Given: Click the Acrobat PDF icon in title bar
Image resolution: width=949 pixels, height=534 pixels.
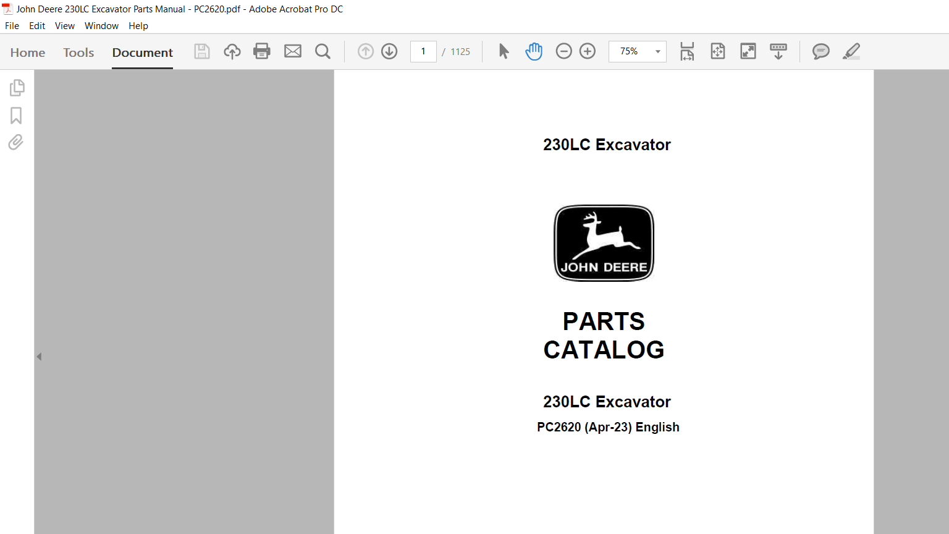Looking at the screenshot, I should click(7, 9).
